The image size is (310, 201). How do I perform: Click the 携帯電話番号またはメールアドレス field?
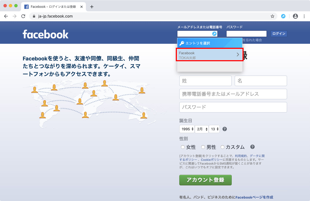tap(233, 94)
